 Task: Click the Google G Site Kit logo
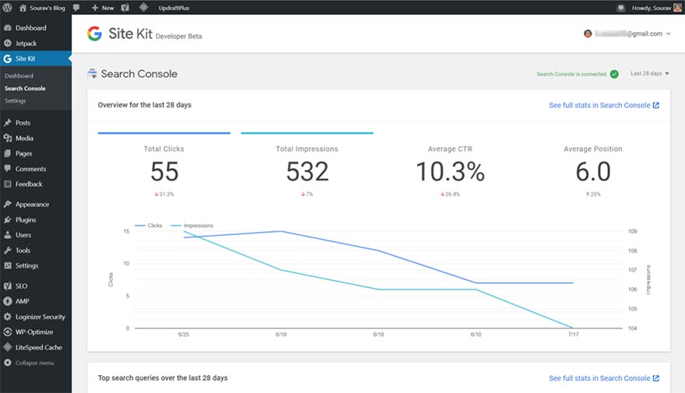[x=94, y=33]
